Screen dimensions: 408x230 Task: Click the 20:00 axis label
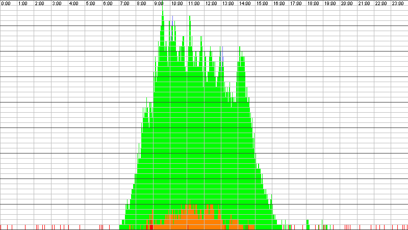347,4
